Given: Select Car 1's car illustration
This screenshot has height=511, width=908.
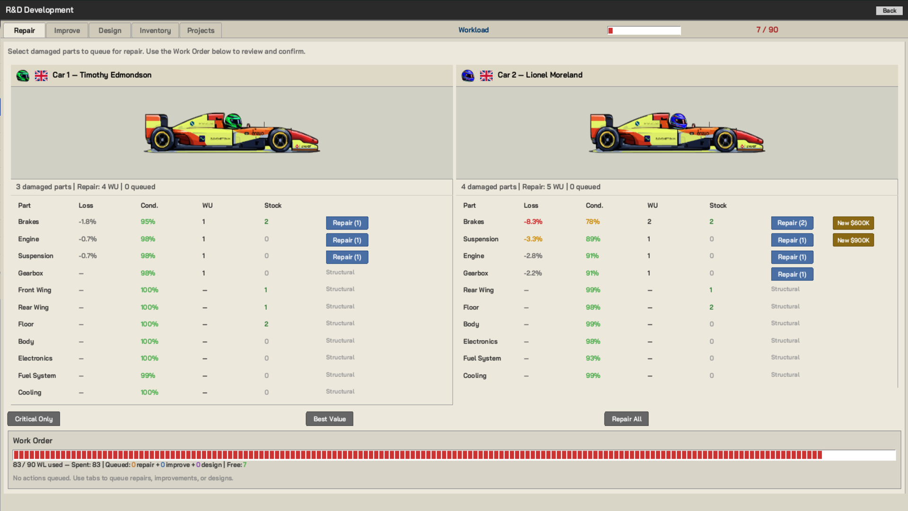Looking at the screenshot, I should point(231,132).
